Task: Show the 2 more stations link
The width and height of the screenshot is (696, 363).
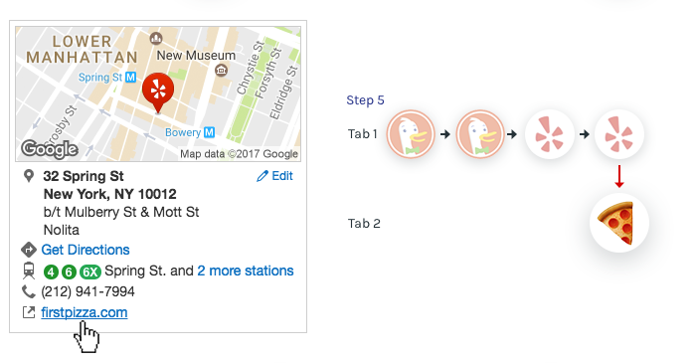Action: pos(246,271)
